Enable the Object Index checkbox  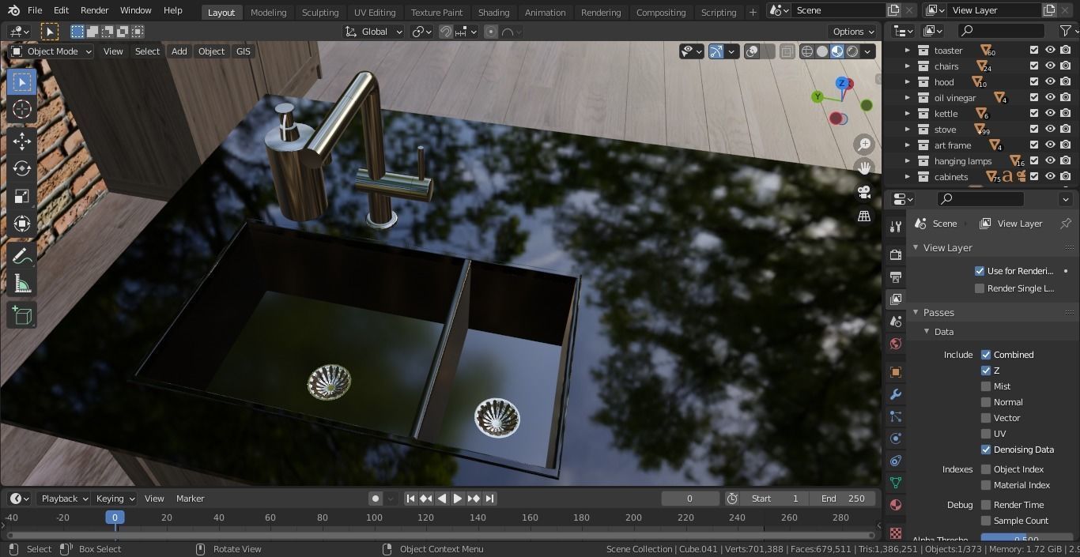[x=986, y=469]
